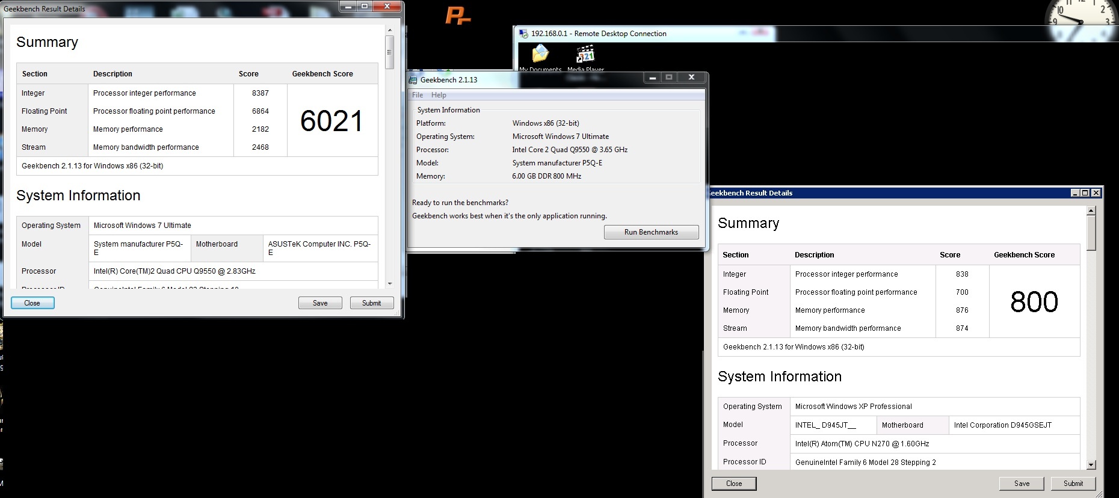Click scroll up arrow in right result window

1091,211
